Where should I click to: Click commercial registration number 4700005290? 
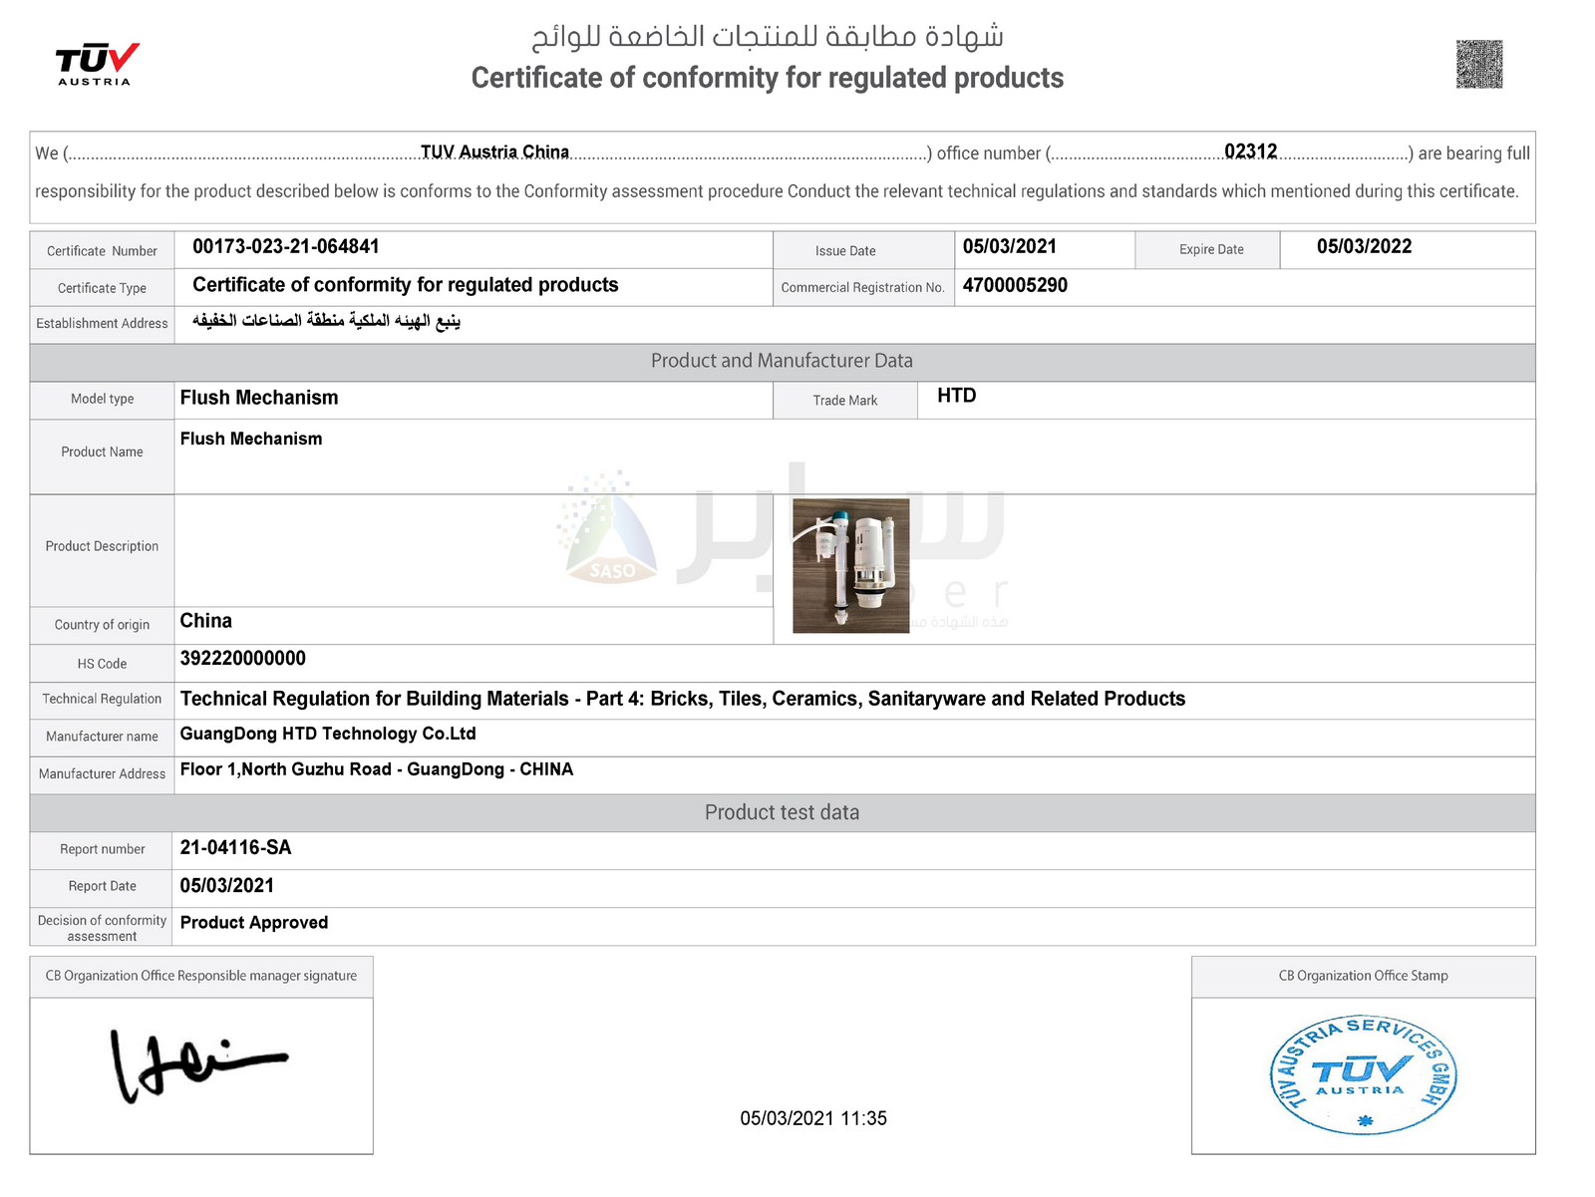[x=1014, y=286]
